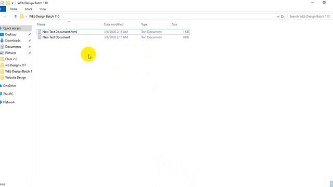Unpin Pictures using its pin icon
Image resolution: width=333 pixels, height=187 pixels.
pyautogui.click(x=30, y=53)
